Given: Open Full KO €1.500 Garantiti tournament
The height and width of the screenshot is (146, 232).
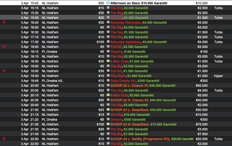Looking at the screenshot, I should click(x=129, y=71).
